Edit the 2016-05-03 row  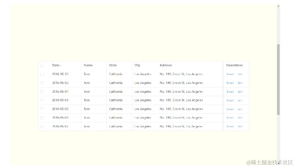240,74
